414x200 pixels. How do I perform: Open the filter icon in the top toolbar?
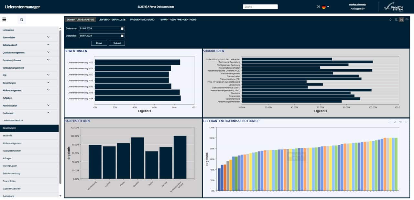[x=395, y=19]
